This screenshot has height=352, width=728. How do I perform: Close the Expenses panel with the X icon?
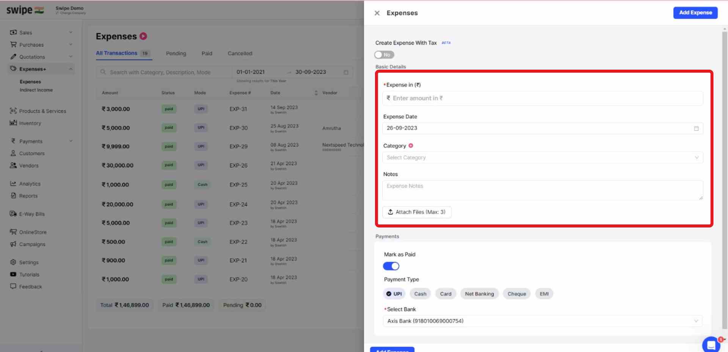(377, 13)
